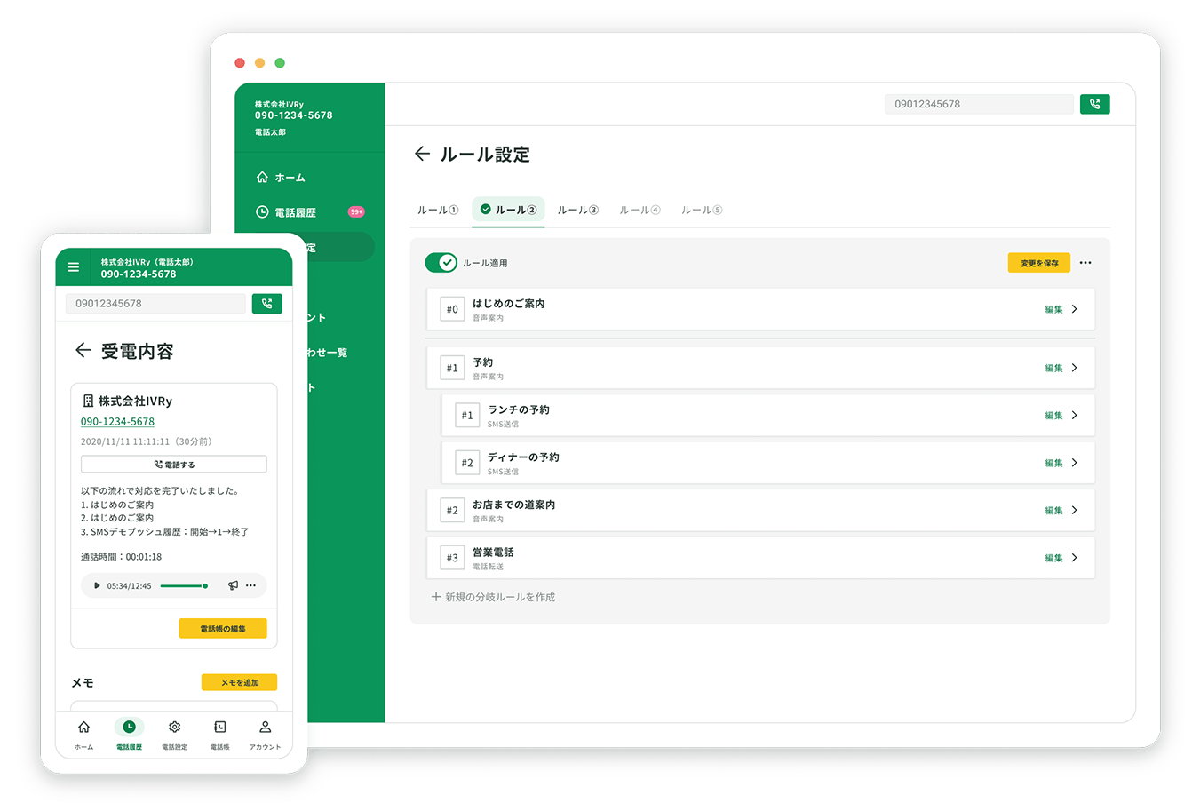
Task: Click the green call button in the desktop header
Action: click(x=1095, y=105)
